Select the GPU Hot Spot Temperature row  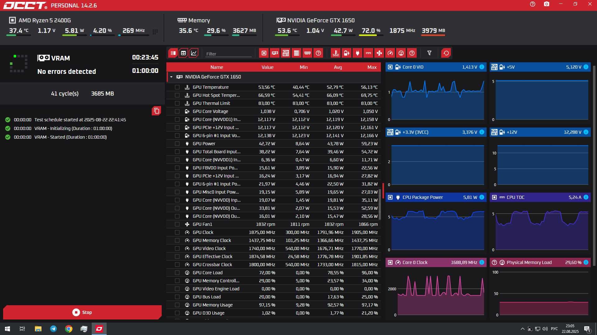tap(274, 95)
